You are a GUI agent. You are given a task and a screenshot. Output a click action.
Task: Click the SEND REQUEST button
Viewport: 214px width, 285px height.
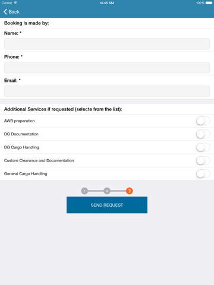[x=107, y=205]
